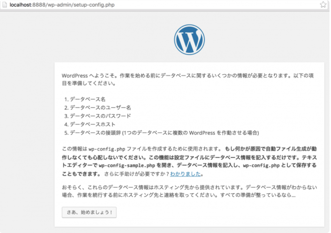
Task: Click inside the browser address bar
Action: coord(165,5)
